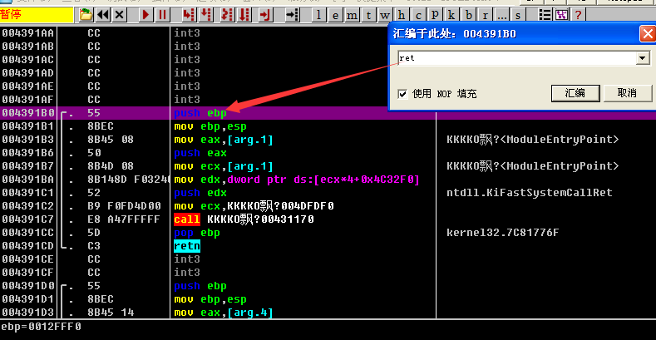Image resolution: width=656 pixels, height=340 pixels.
Task: Click the Go to address arrow icon
Action: [x=292, y=15]
